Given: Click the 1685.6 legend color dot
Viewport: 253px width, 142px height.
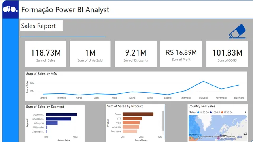Looking at the screenshot, I should pos(211,112).
